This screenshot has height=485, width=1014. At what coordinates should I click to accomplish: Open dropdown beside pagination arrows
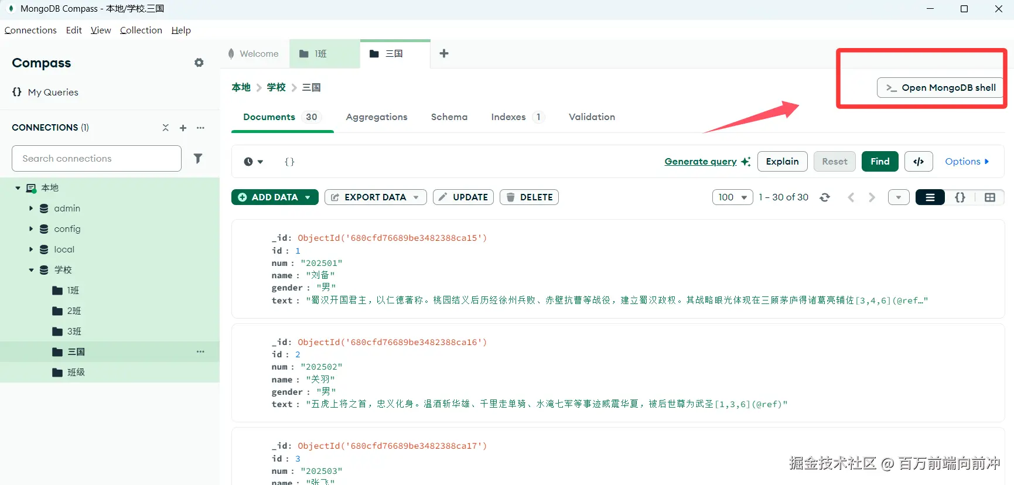899,197
